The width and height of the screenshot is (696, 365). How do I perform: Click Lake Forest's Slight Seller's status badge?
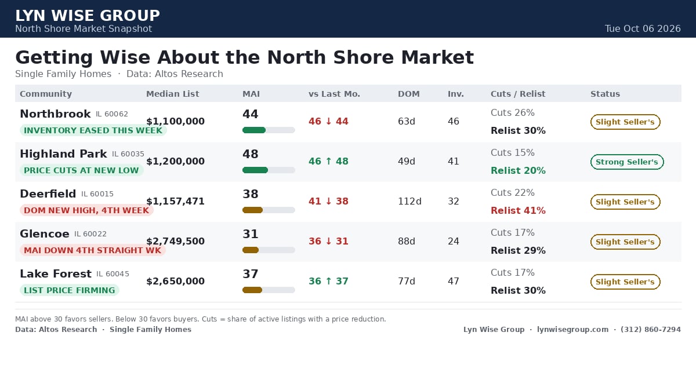pos(625,282)
